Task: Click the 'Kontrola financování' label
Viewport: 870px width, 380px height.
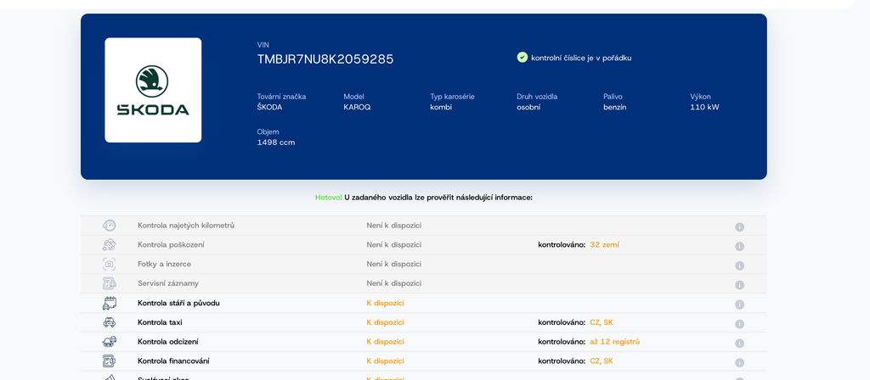Action: point(173,361)
